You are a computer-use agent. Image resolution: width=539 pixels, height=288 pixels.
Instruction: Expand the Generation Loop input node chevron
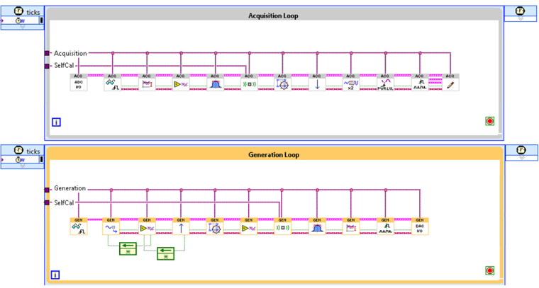click(23, 166)
